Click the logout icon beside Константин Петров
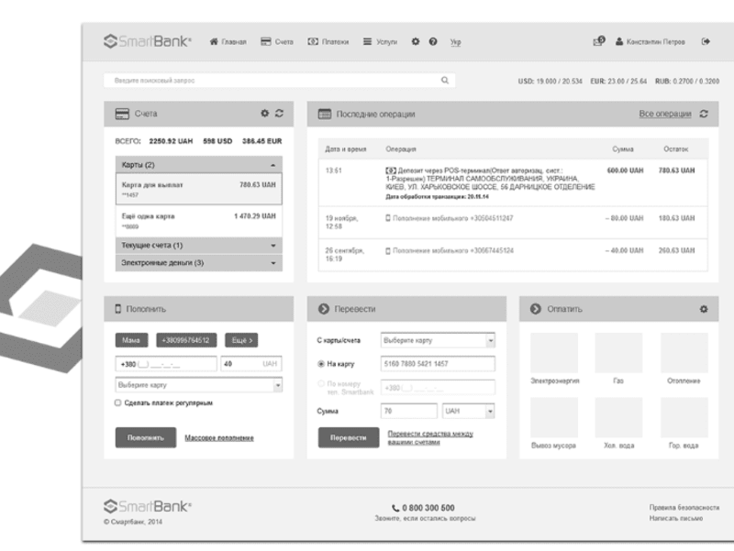Screen dimensions: 734x551 pos(706,41)
